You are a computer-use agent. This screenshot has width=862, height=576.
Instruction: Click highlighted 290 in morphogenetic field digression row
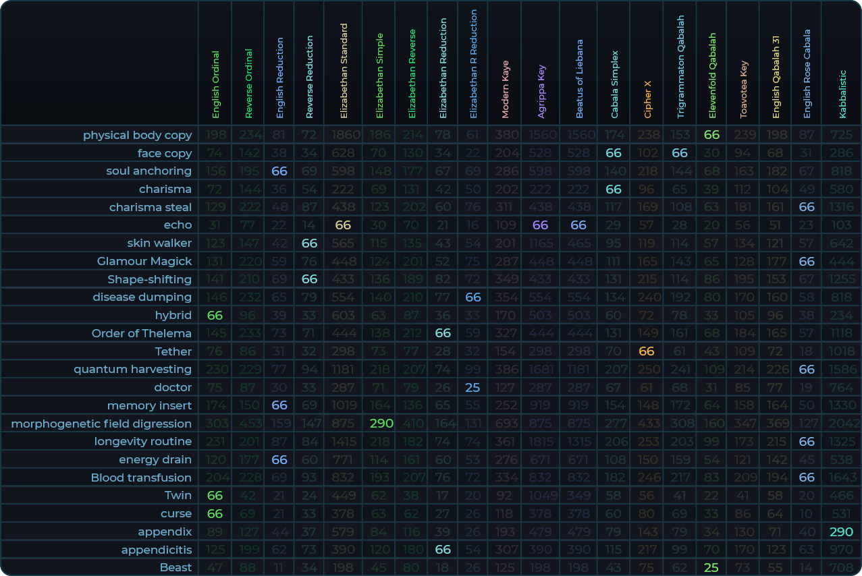[381, 424]
